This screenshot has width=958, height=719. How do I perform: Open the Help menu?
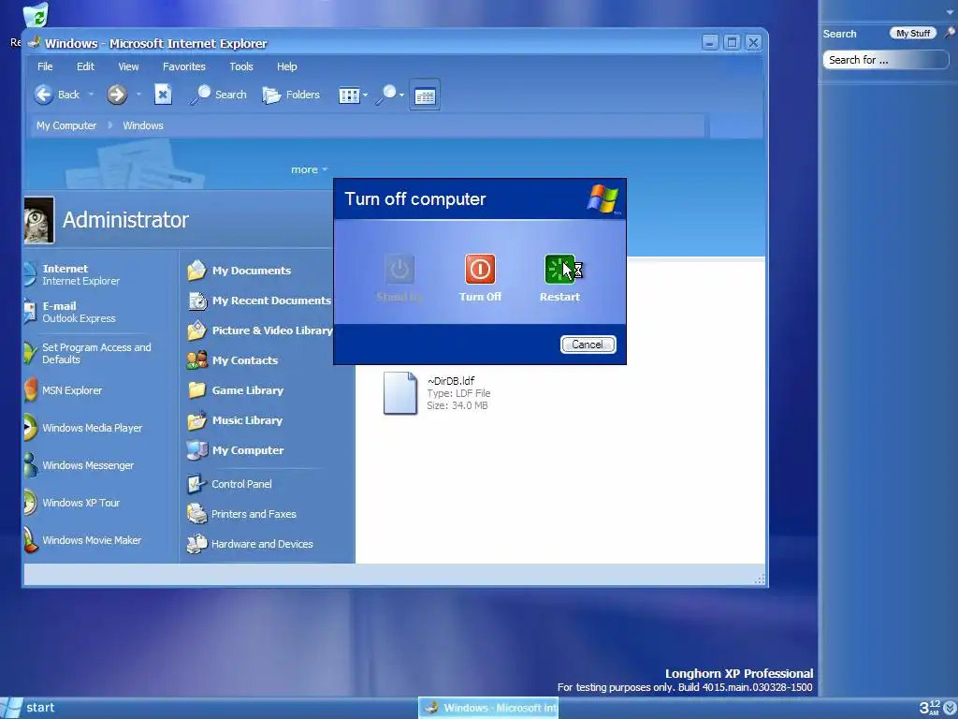(x=286, y=66)
